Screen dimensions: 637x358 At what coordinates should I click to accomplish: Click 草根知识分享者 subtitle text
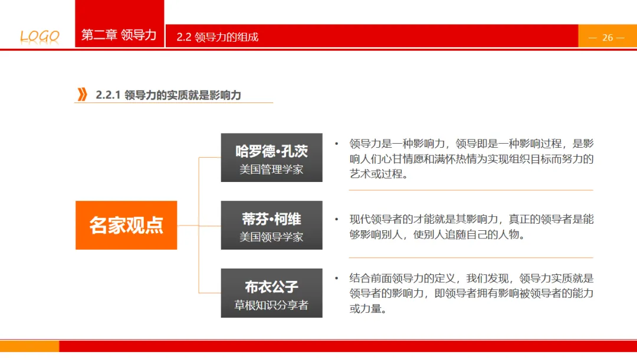[271, 305]
